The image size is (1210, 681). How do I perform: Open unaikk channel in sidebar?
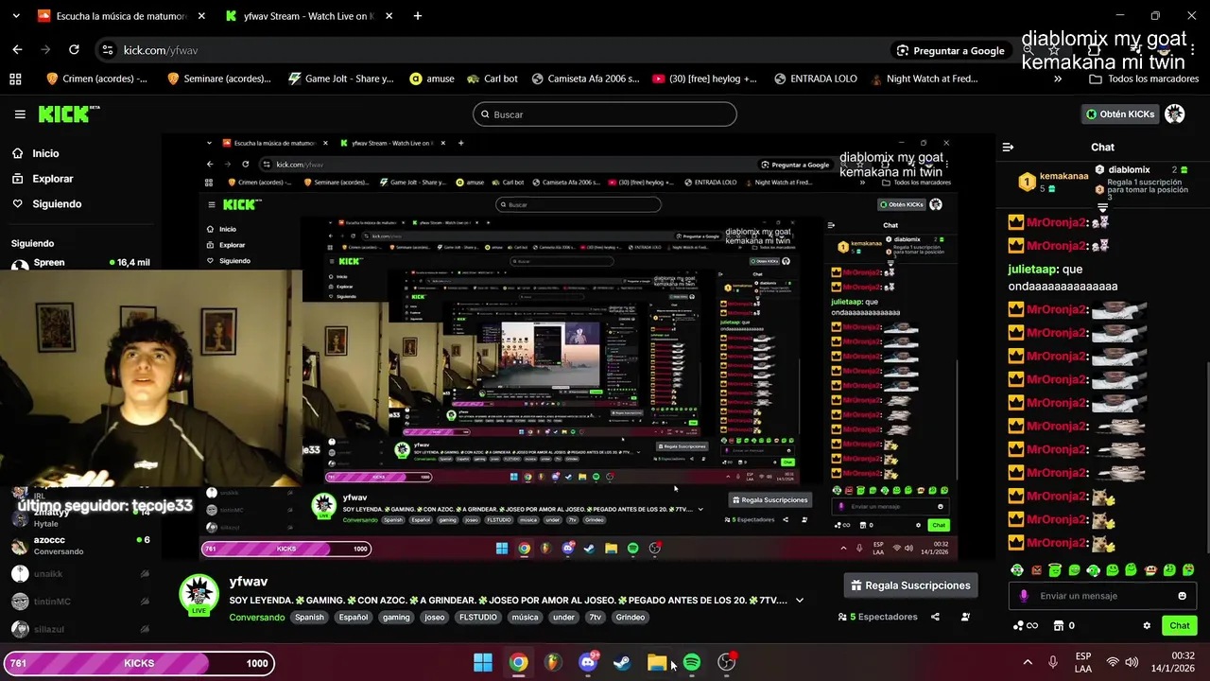80,574
